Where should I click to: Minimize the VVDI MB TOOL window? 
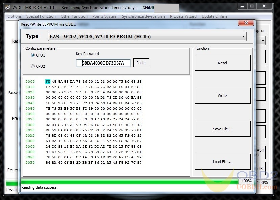coord(241,6)
